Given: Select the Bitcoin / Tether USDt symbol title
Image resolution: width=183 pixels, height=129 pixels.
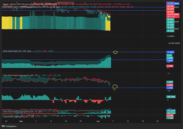Looking at the screenshot, I should pos(30,4).
